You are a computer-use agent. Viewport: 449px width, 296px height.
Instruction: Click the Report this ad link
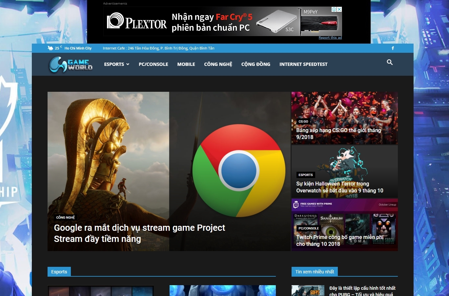coord(330,38)
